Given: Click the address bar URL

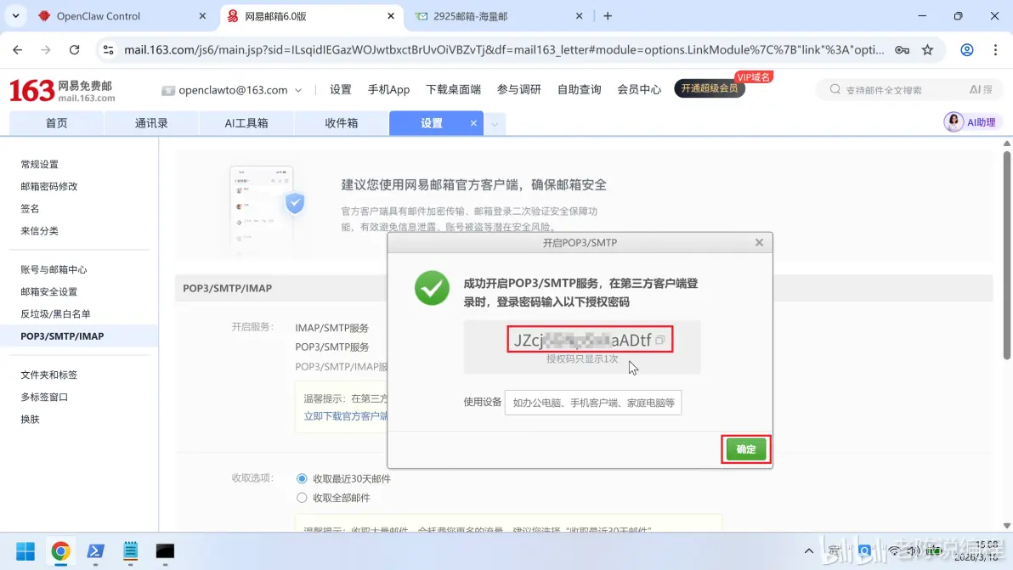Looking at the screenshot, I should pyautogui.click(x=504, y=50).
